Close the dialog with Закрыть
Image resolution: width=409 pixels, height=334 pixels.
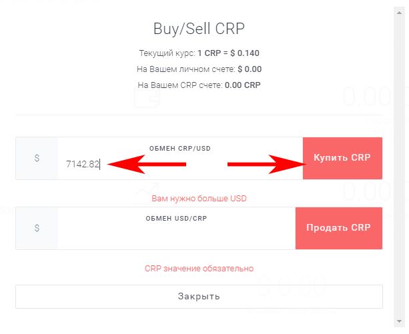[199, 297]
